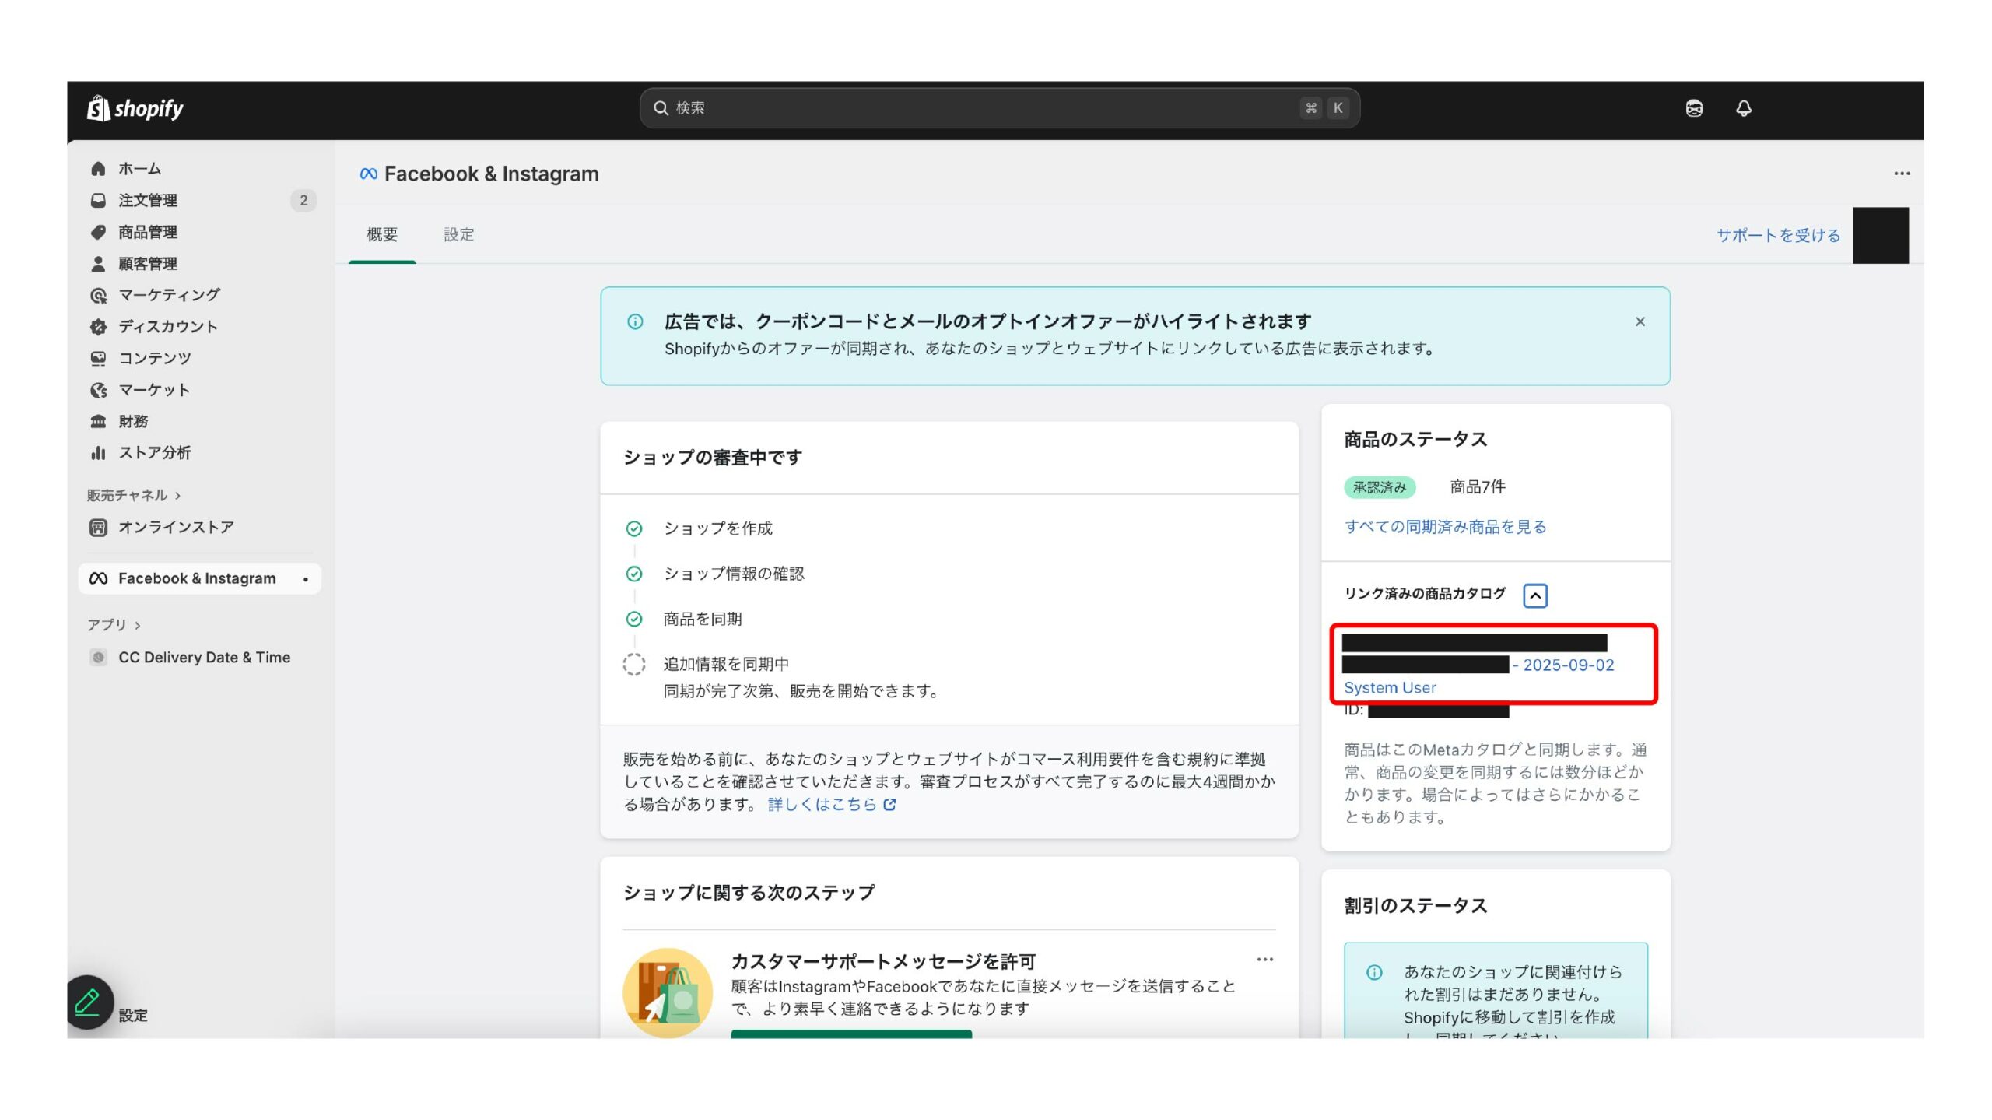Click the マーケット globe icon
This screenshot has height=1120, width=1992.
click(98, 390)
